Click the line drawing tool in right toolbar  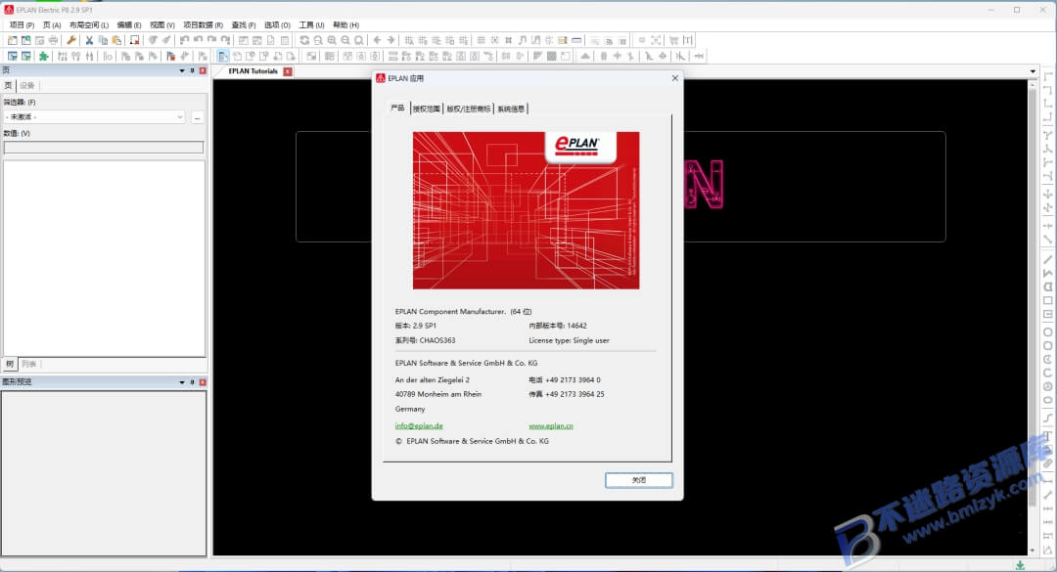1047,259
